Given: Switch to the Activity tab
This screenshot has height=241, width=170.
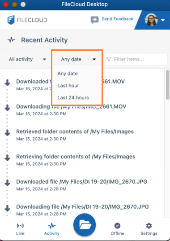Looking at the screenshot, I should (52, 229).
